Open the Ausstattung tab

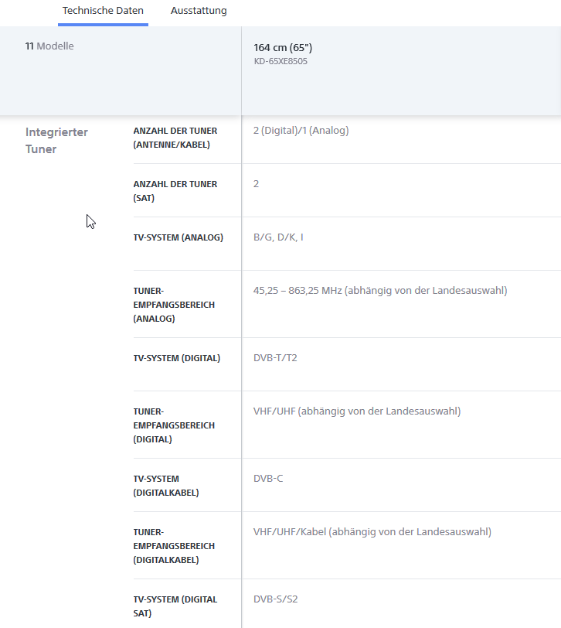point(199,11)
